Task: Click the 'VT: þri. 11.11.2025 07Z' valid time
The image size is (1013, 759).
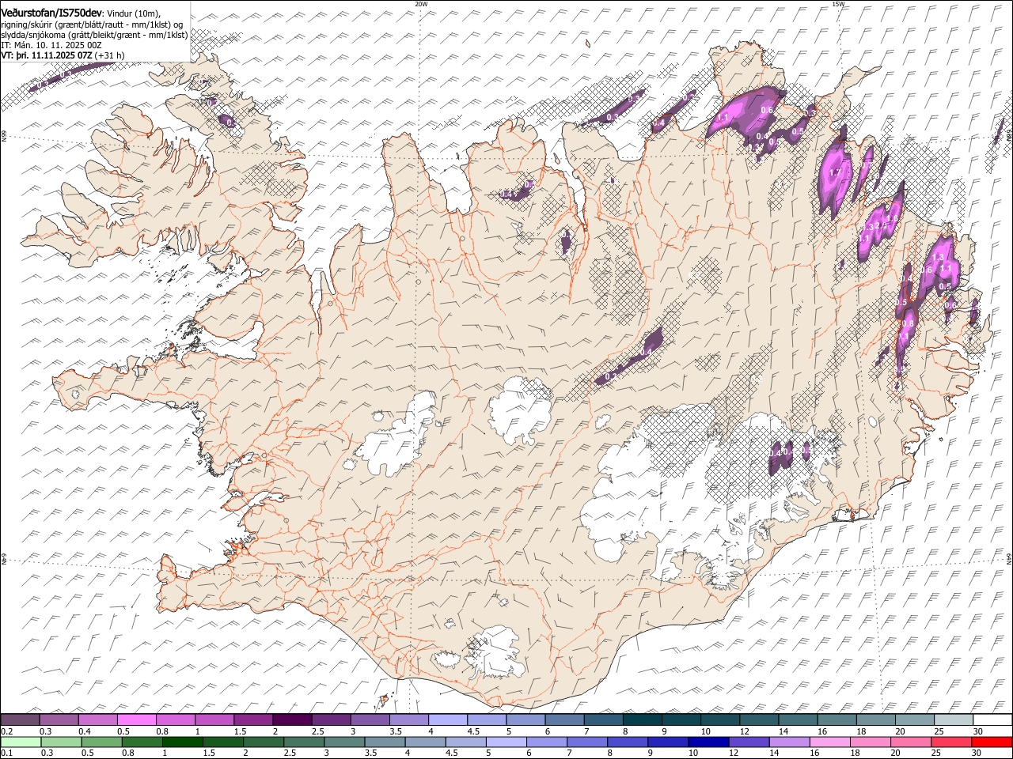Action: (47, 55)
